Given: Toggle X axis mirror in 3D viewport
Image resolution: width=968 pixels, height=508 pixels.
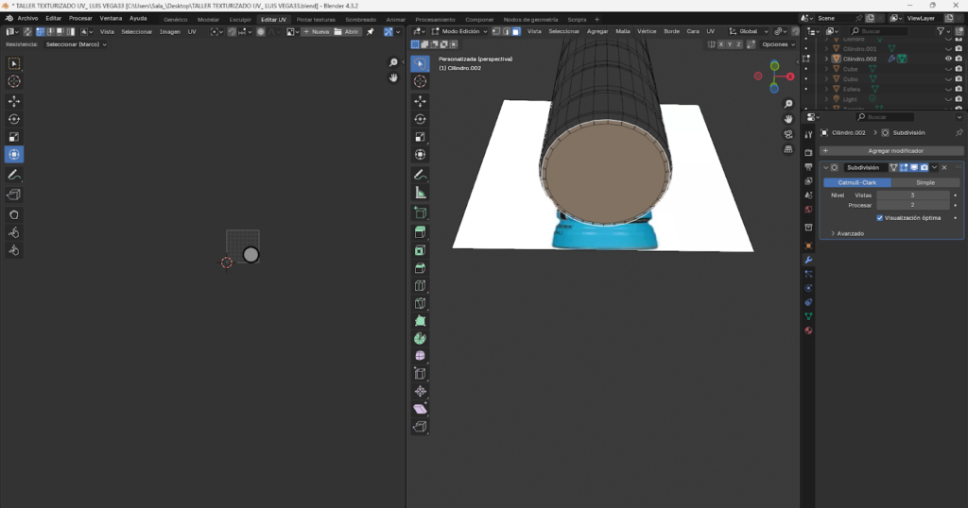Looking at the screenshot, I should (721, 44).
